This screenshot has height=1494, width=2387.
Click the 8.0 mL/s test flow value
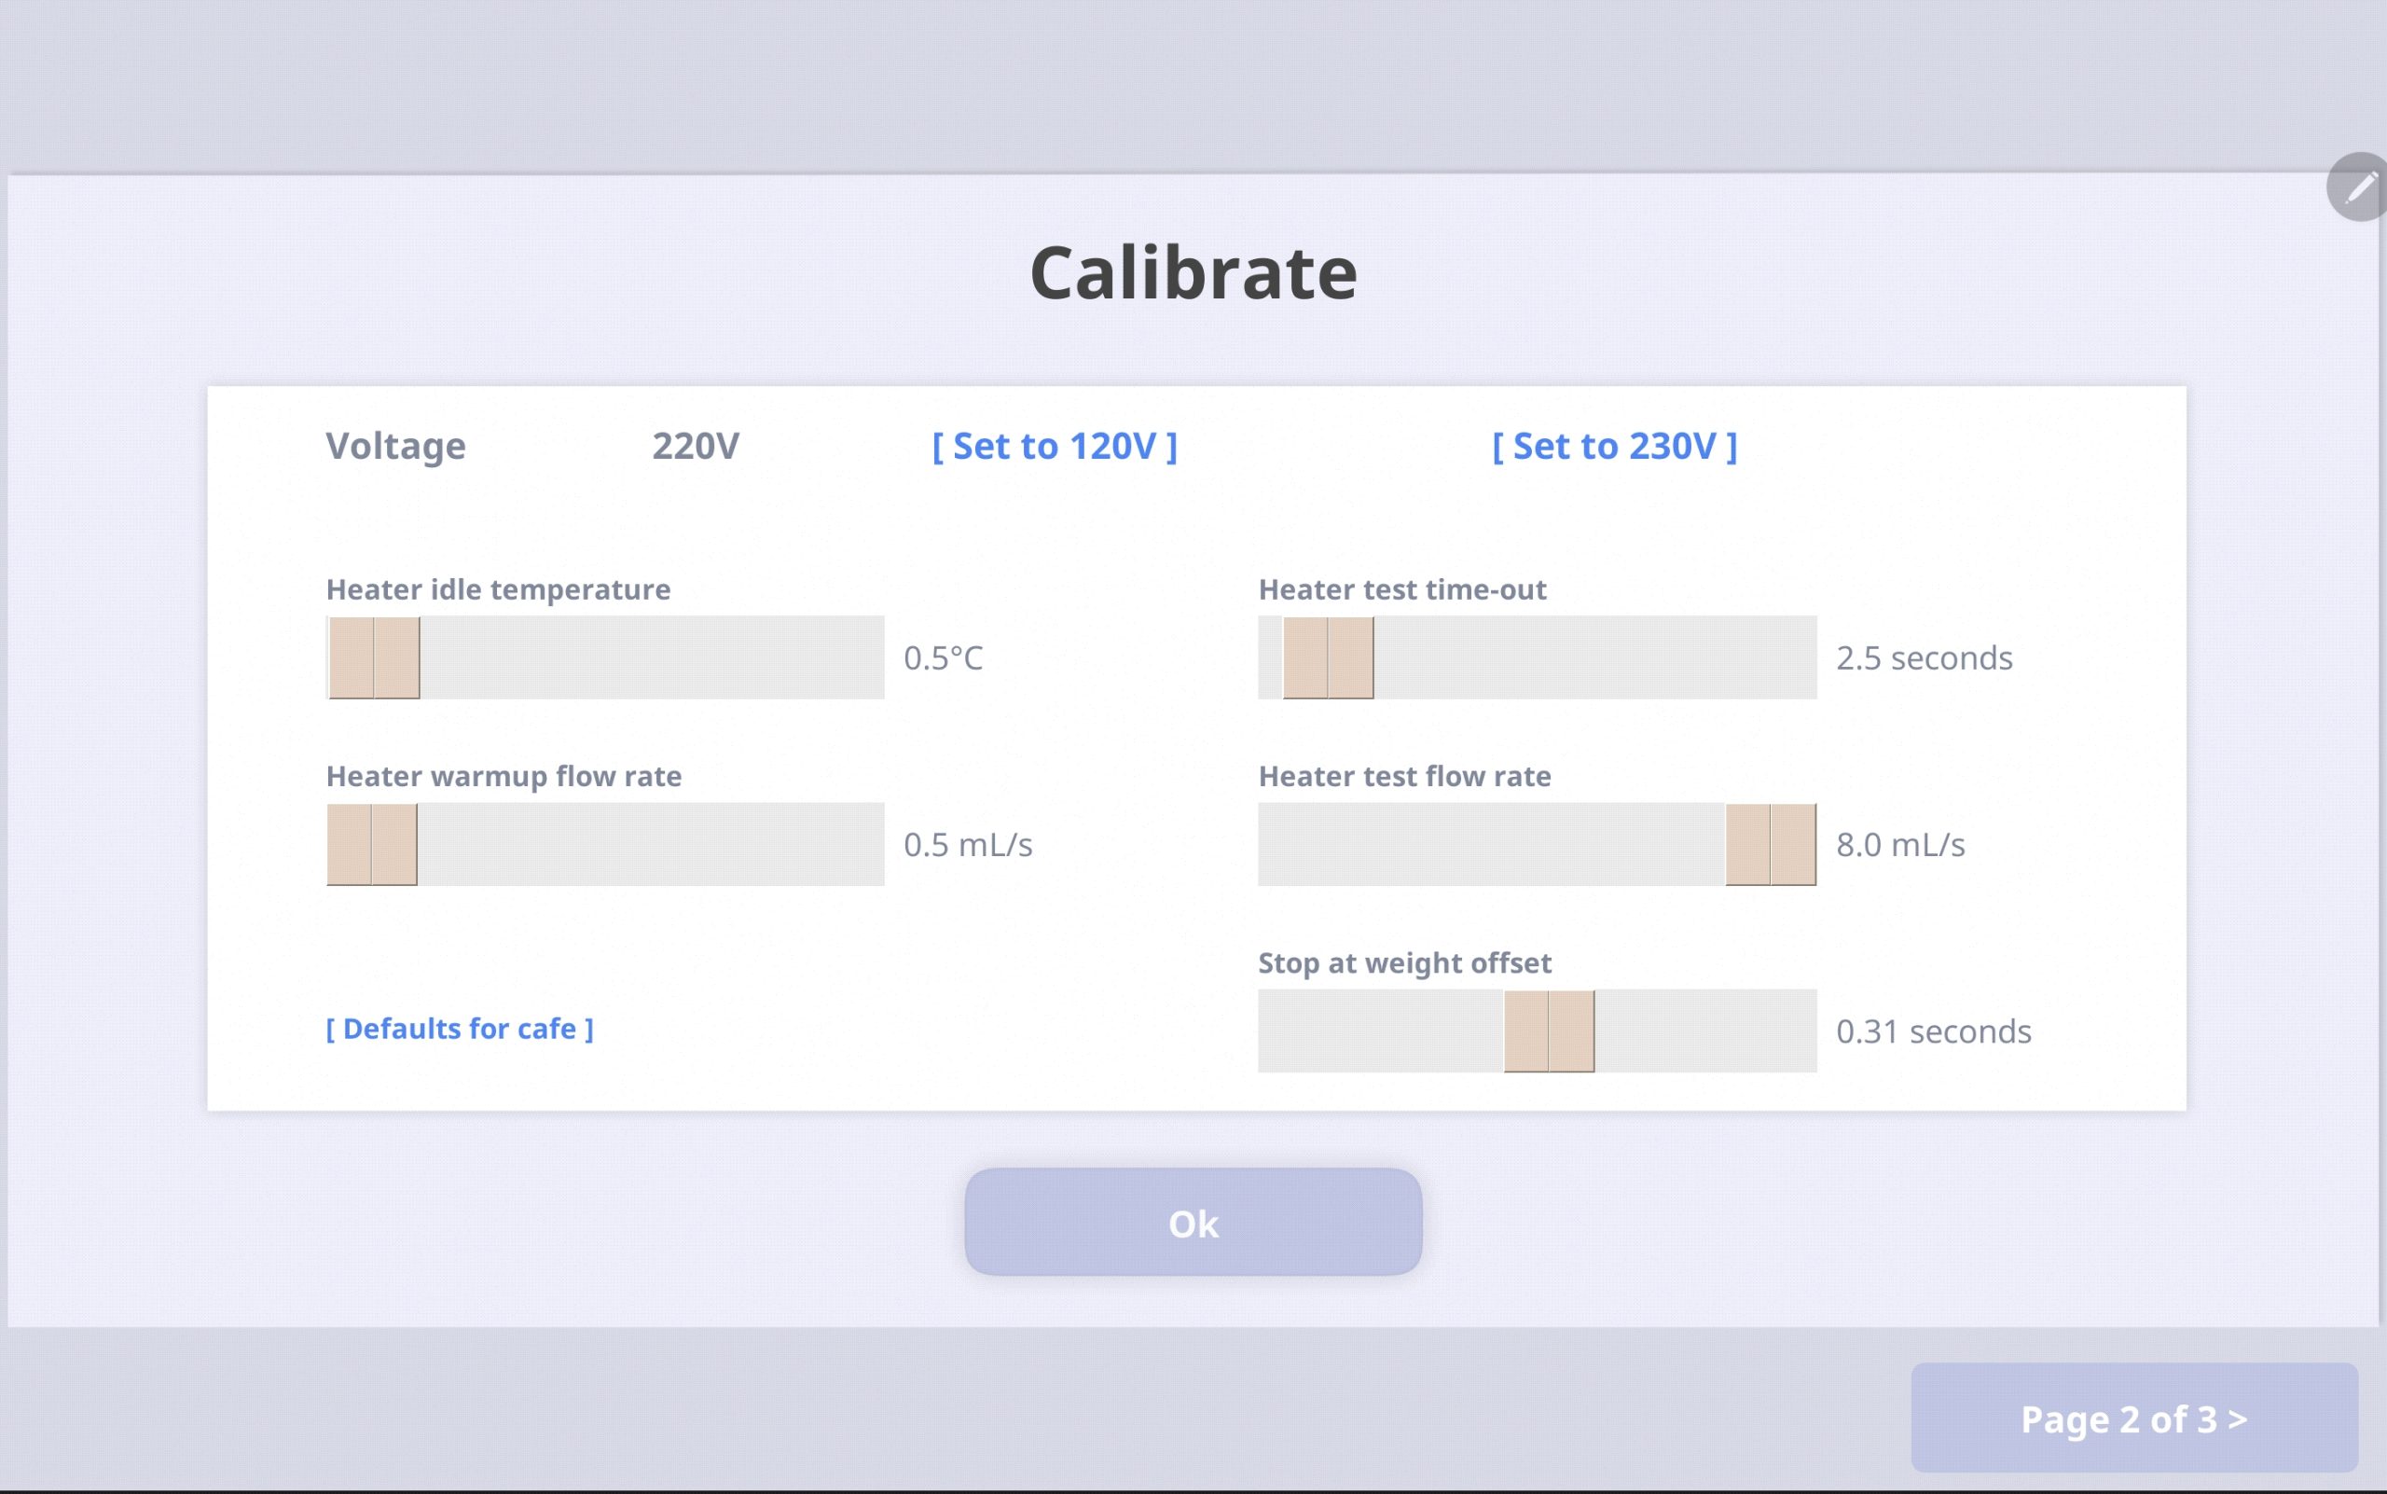[x=1900, y=845]
